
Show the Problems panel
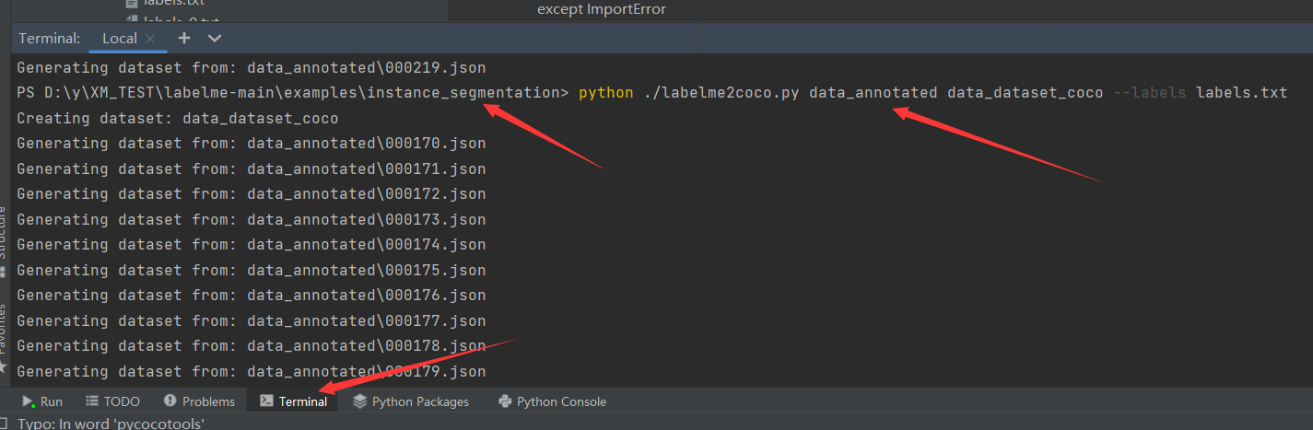(x=199, y=401)
